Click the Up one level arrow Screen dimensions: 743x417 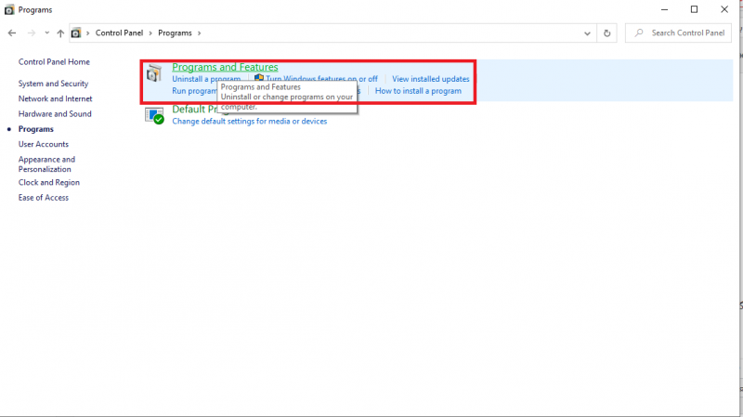pyautogui.click(x=60, y=33)
